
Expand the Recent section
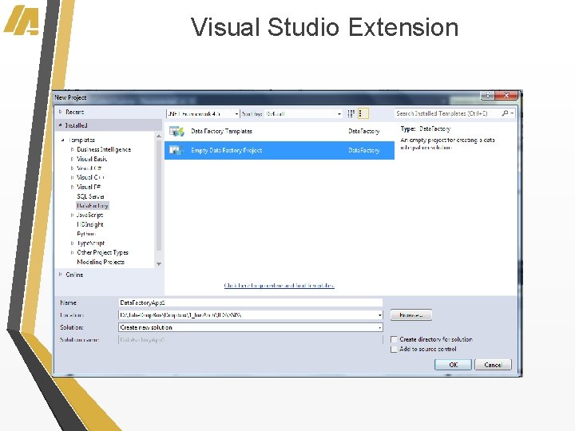click(x=61, y=112)
